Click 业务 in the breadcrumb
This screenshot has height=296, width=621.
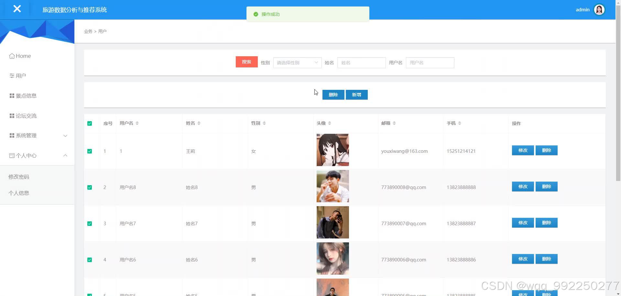click(x=88, y=31)
